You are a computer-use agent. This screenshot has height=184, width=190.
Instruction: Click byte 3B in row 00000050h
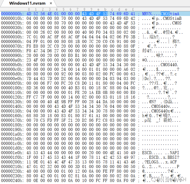pos(133,37)
